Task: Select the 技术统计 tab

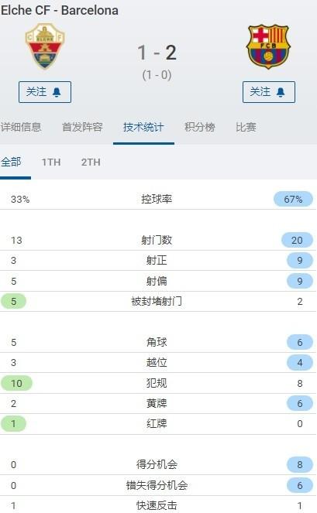Action: (143, 127)
